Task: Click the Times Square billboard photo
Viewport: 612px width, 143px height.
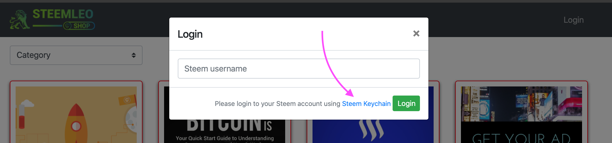Action: (x=521, y=104)
